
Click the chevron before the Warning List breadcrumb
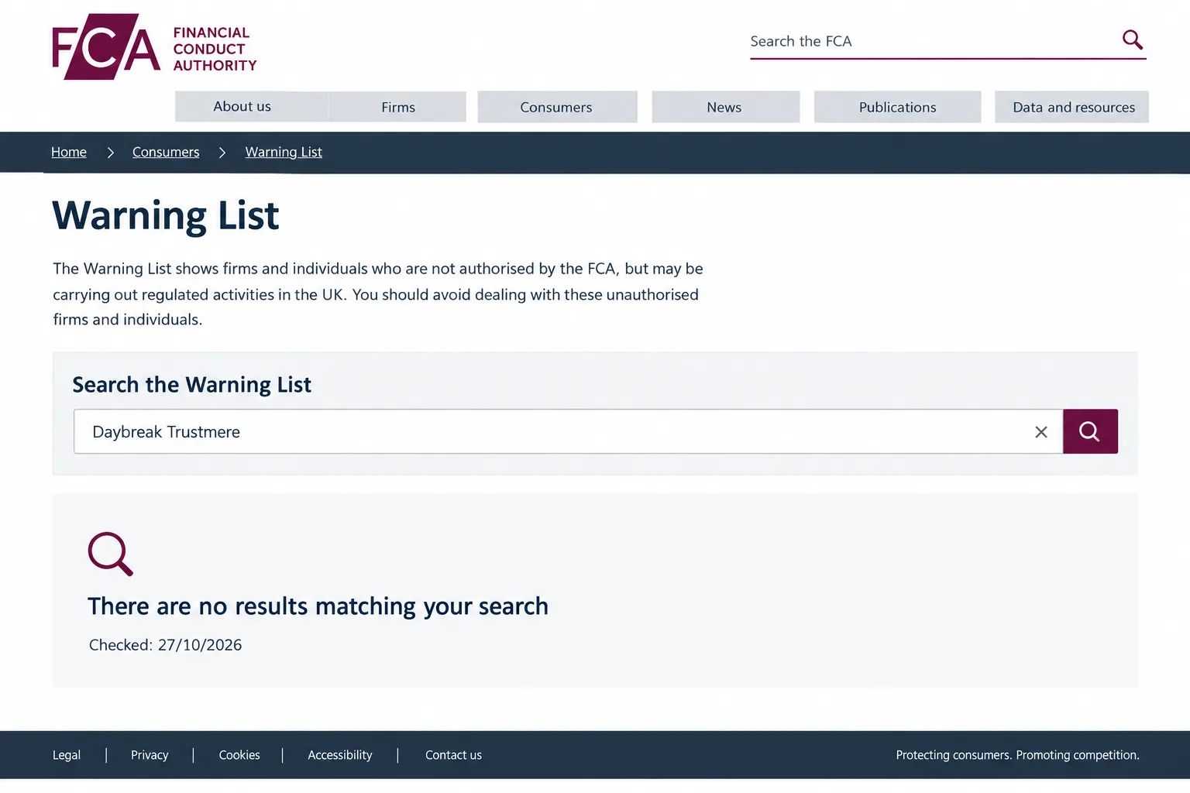tap(222, 153)
